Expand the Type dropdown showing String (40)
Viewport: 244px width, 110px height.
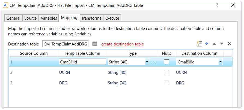147,62
